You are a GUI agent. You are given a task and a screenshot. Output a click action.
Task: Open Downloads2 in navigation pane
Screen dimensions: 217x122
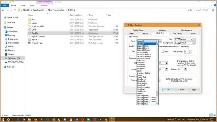[14, 43]
